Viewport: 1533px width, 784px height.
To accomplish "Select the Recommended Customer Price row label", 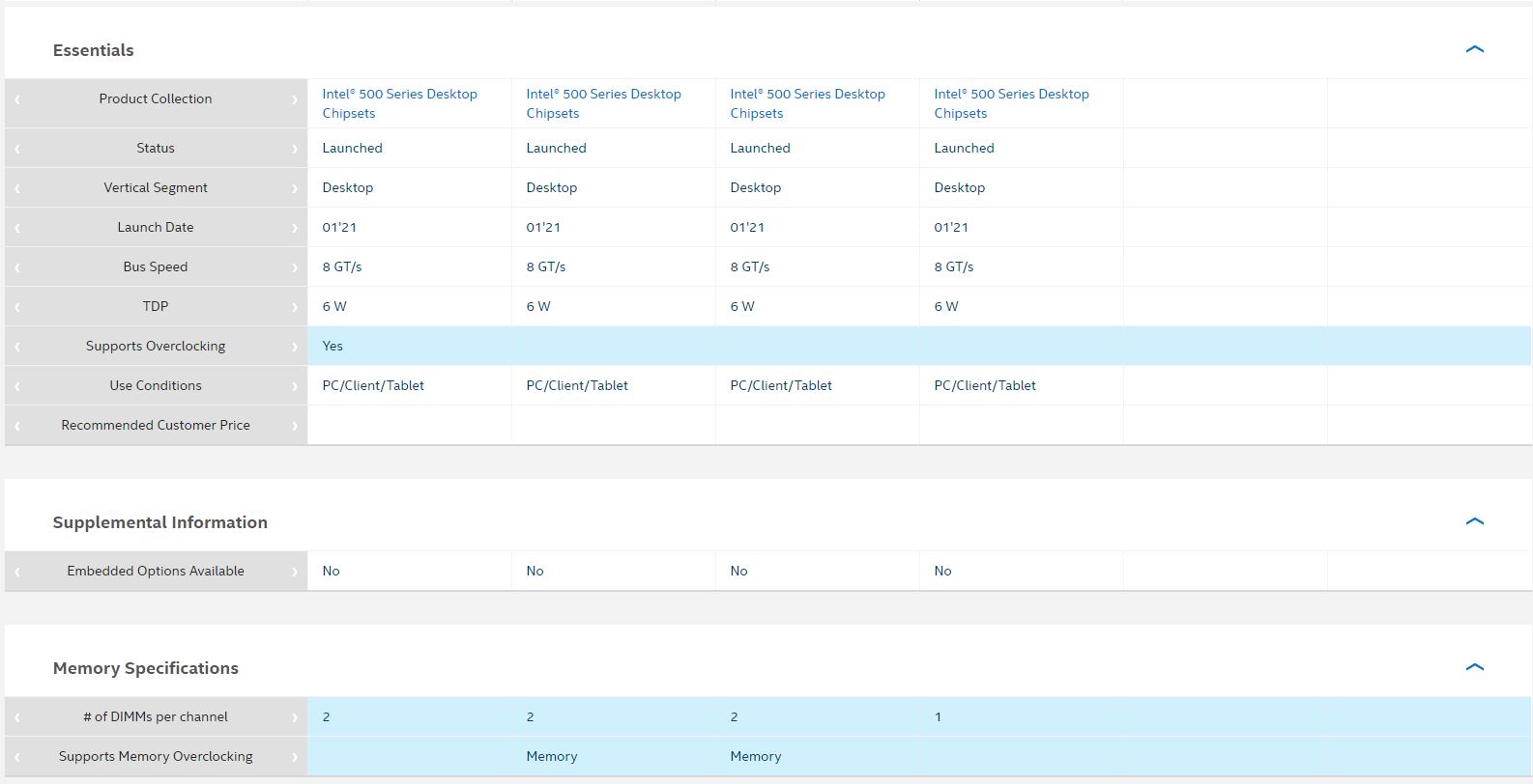I will tap(156, 425).
